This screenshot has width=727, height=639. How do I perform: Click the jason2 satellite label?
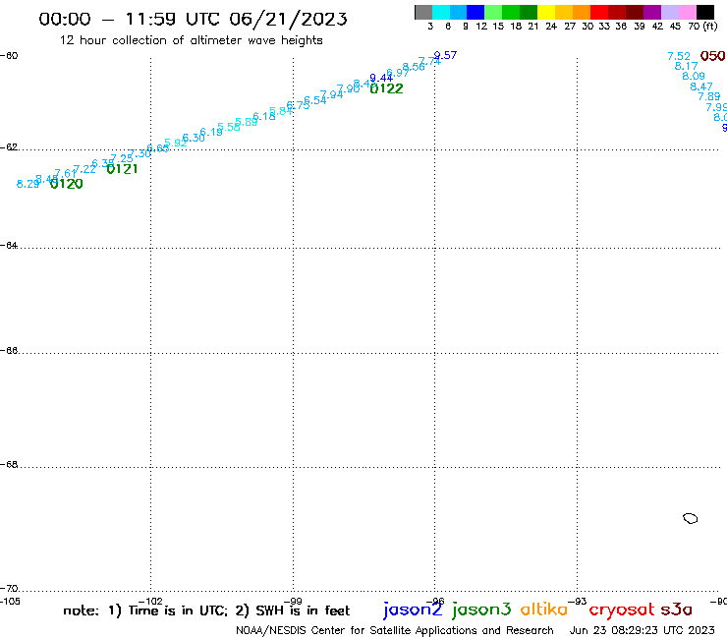(x=413, y=610)
